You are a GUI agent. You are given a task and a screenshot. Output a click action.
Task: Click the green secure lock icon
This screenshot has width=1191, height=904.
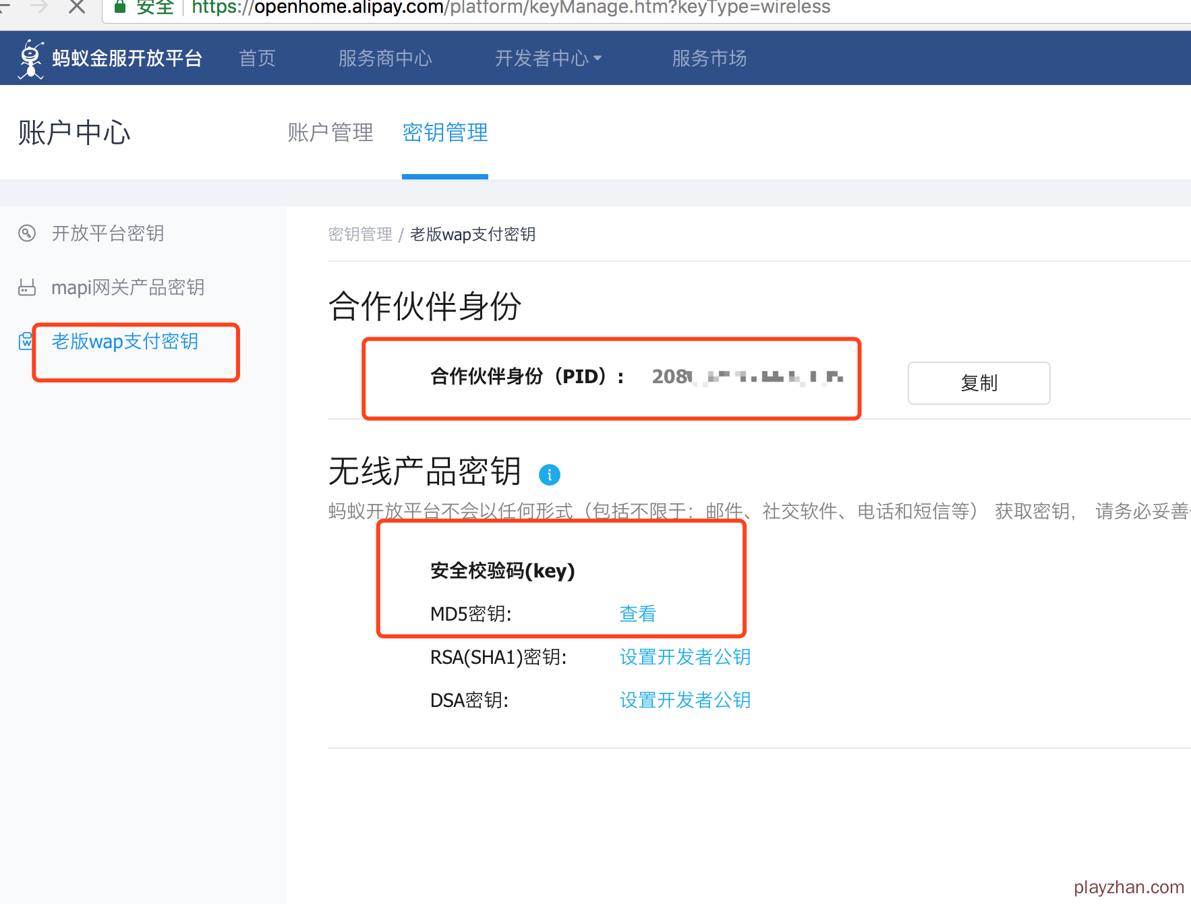pyautogui.click(x=120, y=7)
